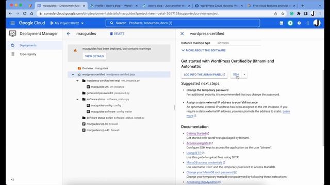Select software-status-script row
This screenshot has width=330, height=185.
click(x=119, y=118)
